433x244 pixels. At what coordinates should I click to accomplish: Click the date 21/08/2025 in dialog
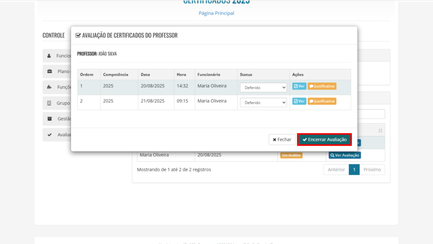click(152, 101)
